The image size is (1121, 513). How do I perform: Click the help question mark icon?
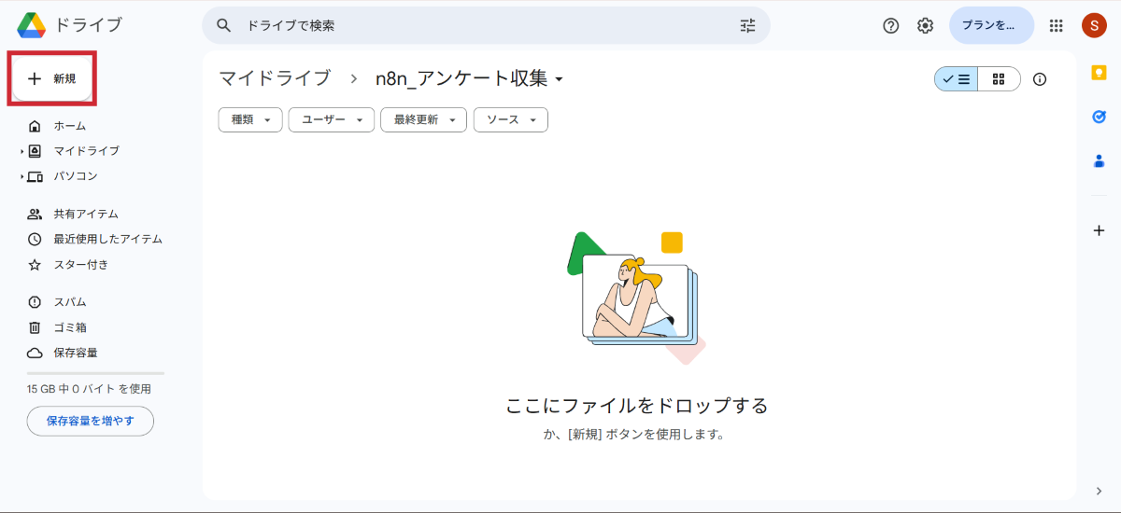890,26
